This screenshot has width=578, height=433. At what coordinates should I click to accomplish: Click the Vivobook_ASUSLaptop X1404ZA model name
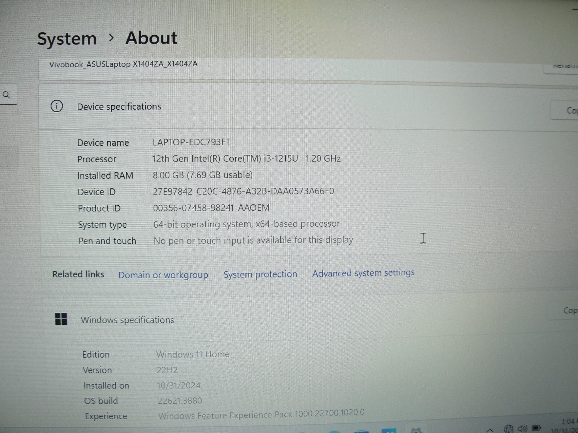[123, 64]
